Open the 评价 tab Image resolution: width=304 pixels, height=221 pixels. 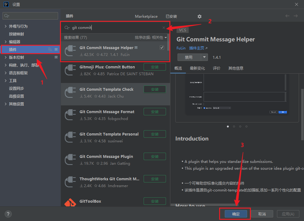217,68
